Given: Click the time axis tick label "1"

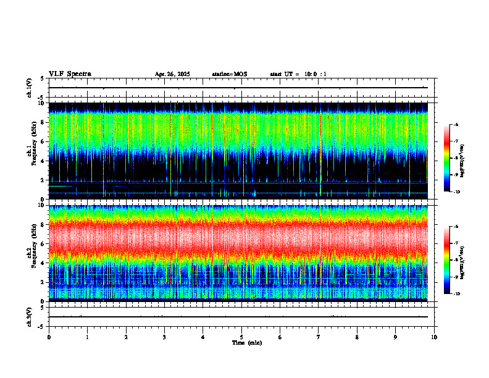Looking at the screenshot, I should (x=87, y=337).
